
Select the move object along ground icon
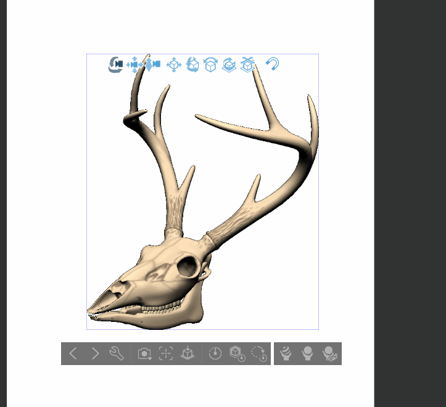[x=247, y=65]
